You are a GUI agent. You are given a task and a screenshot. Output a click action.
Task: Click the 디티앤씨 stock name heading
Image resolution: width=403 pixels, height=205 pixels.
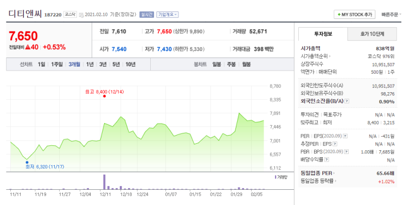[25, 14]
